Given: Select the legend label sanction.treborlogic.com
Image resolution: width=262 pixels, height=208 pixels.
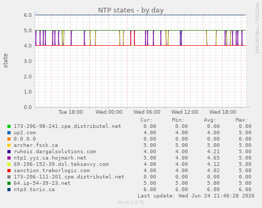Looking at the screenshot, I should pos(52,171).
